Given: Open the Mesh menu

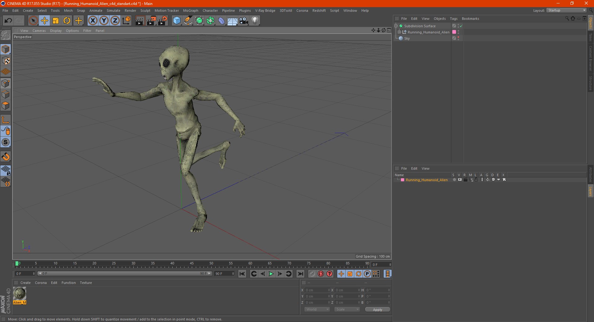Looking at the screenshot, I should click(x=68, y=11).
